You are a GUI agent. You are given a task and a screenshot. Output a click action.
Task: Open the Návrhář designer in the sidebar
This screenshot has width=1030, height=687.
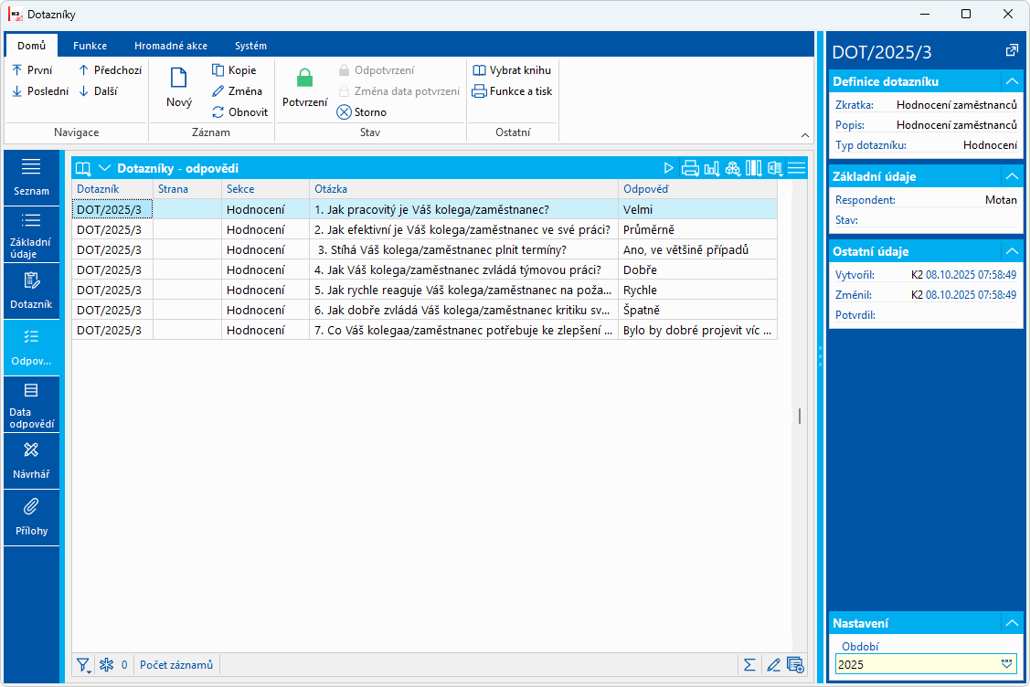[31, 460]
